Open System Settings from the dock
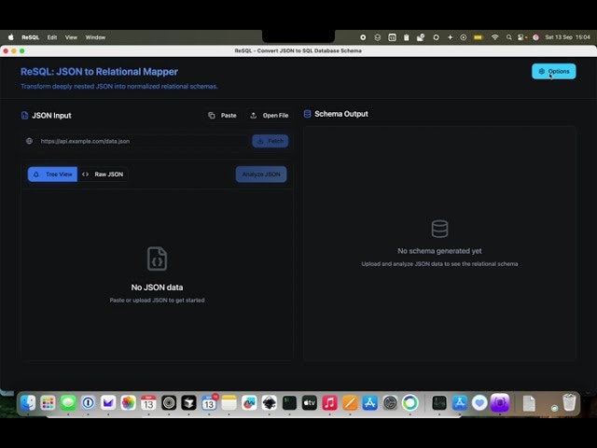Viewport: 597px width, 448px height. (x=390, y=403)
